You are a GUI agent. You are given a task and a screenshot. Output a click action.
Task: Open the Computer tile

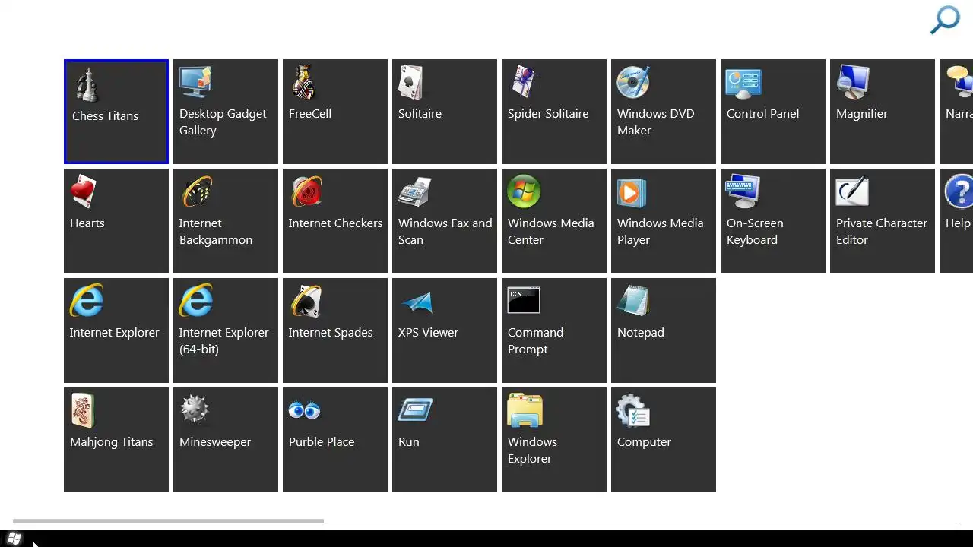coord(664,440)
